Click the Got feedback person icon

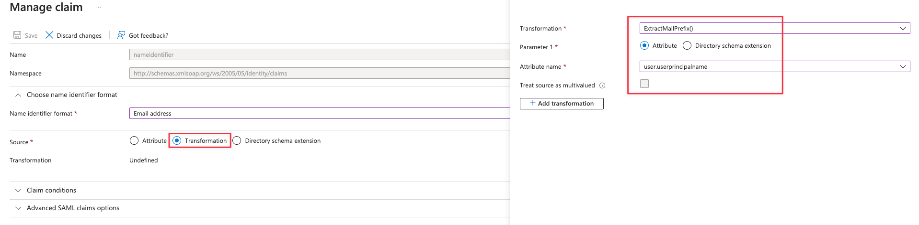pos(121,35)
